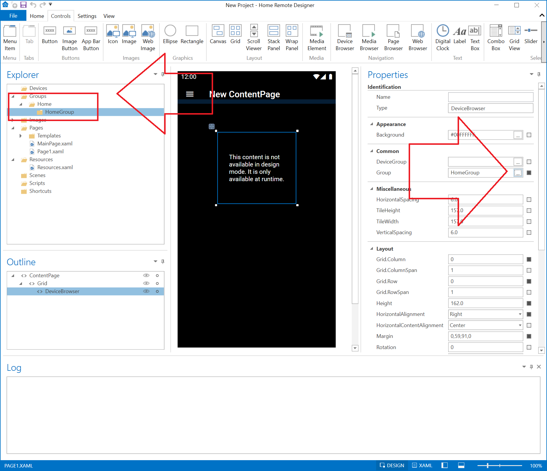The height and width of the screenshot is (471, 547).
Task: Click the Name property input field
Action: pos(490,97)
